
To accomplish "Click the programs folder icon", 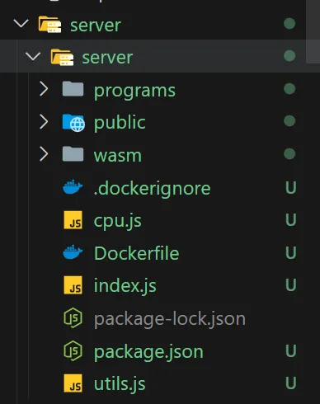I will 73,89.
